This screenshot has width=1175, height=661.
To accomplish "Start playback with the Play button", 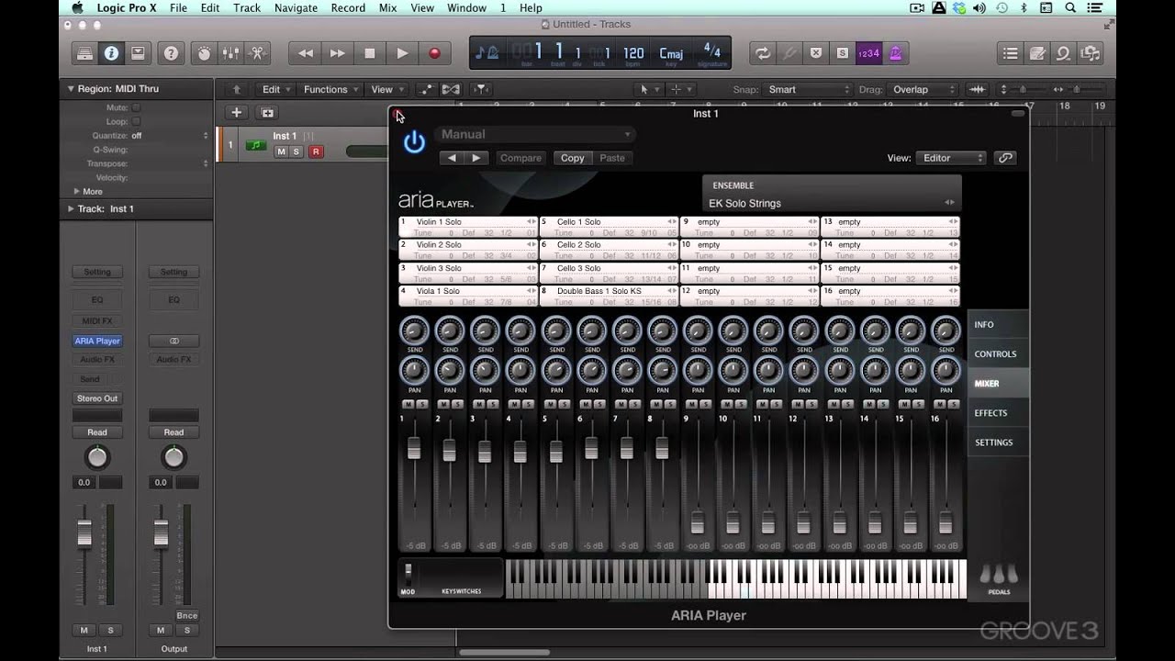I will point(402,53).
